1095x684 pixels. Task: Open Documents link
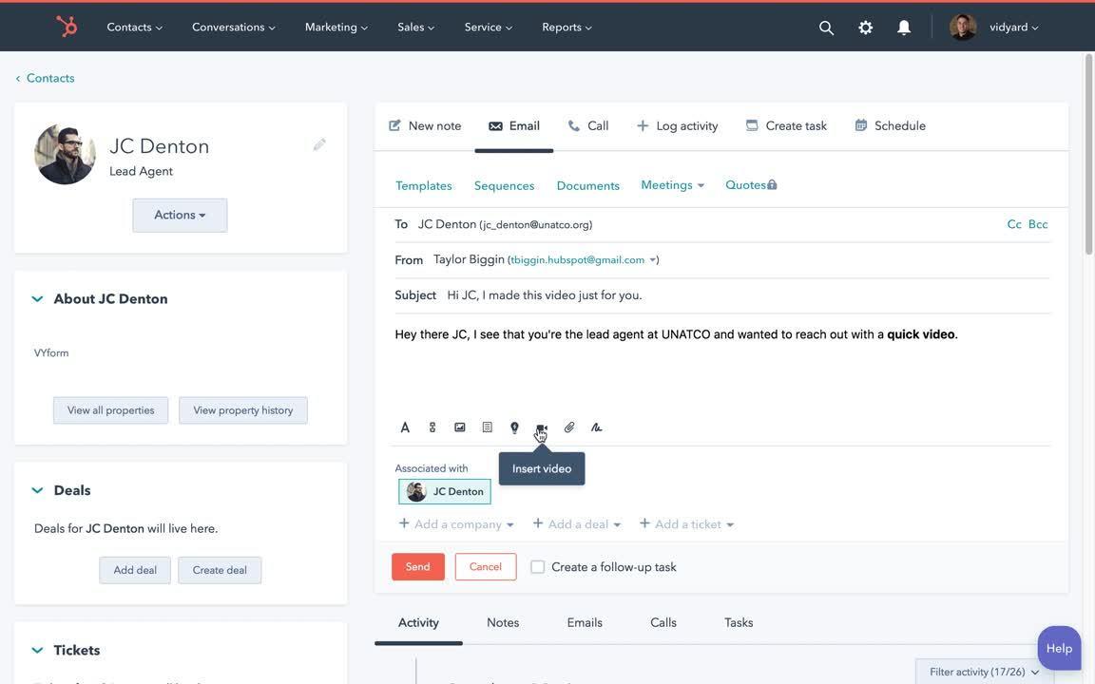pyautogui.click(x=588, y=185)
